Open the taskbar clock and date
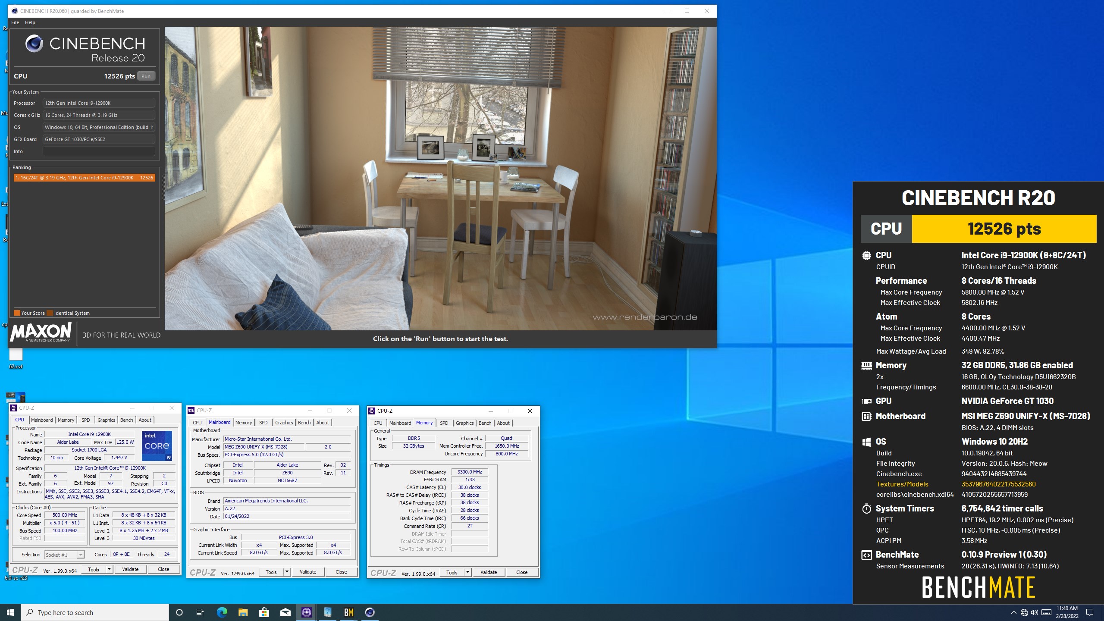The image size is (1104, 621). coord(1067,612)
